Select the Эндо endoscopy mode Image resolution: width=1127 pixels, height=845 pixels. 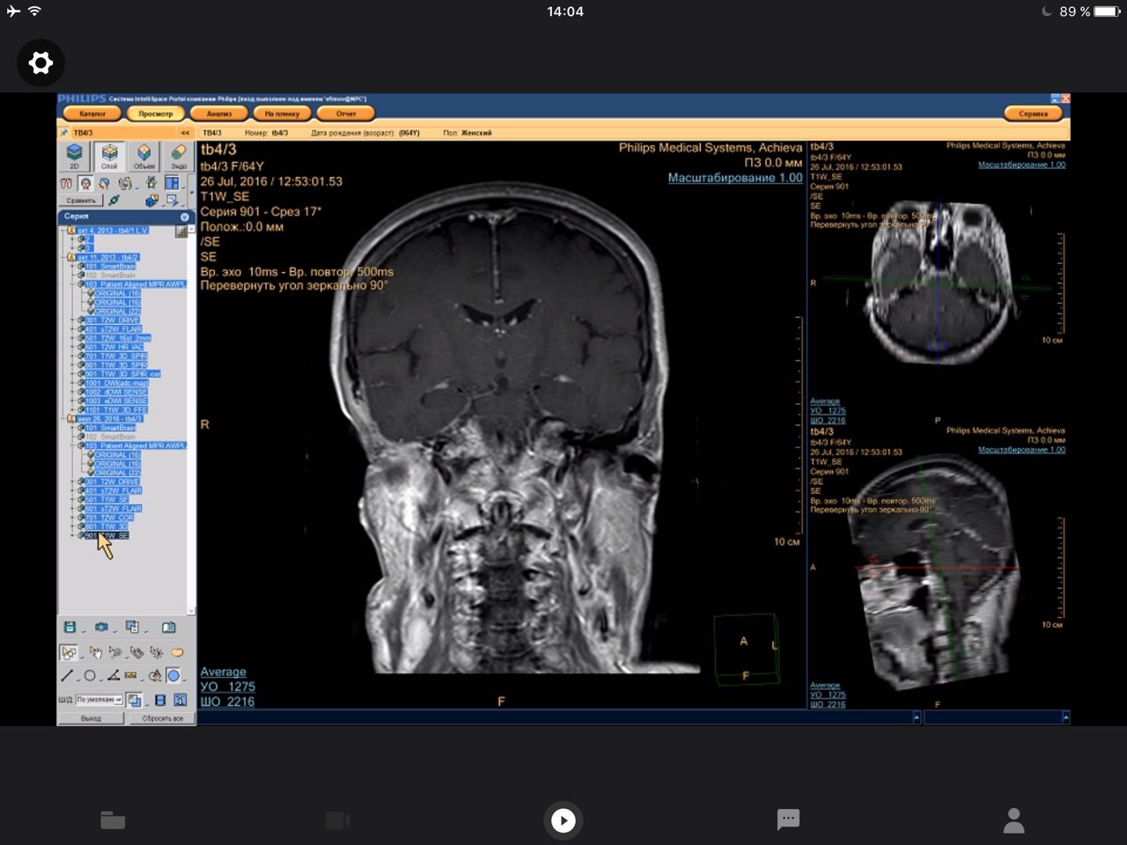tap(178, 157)
